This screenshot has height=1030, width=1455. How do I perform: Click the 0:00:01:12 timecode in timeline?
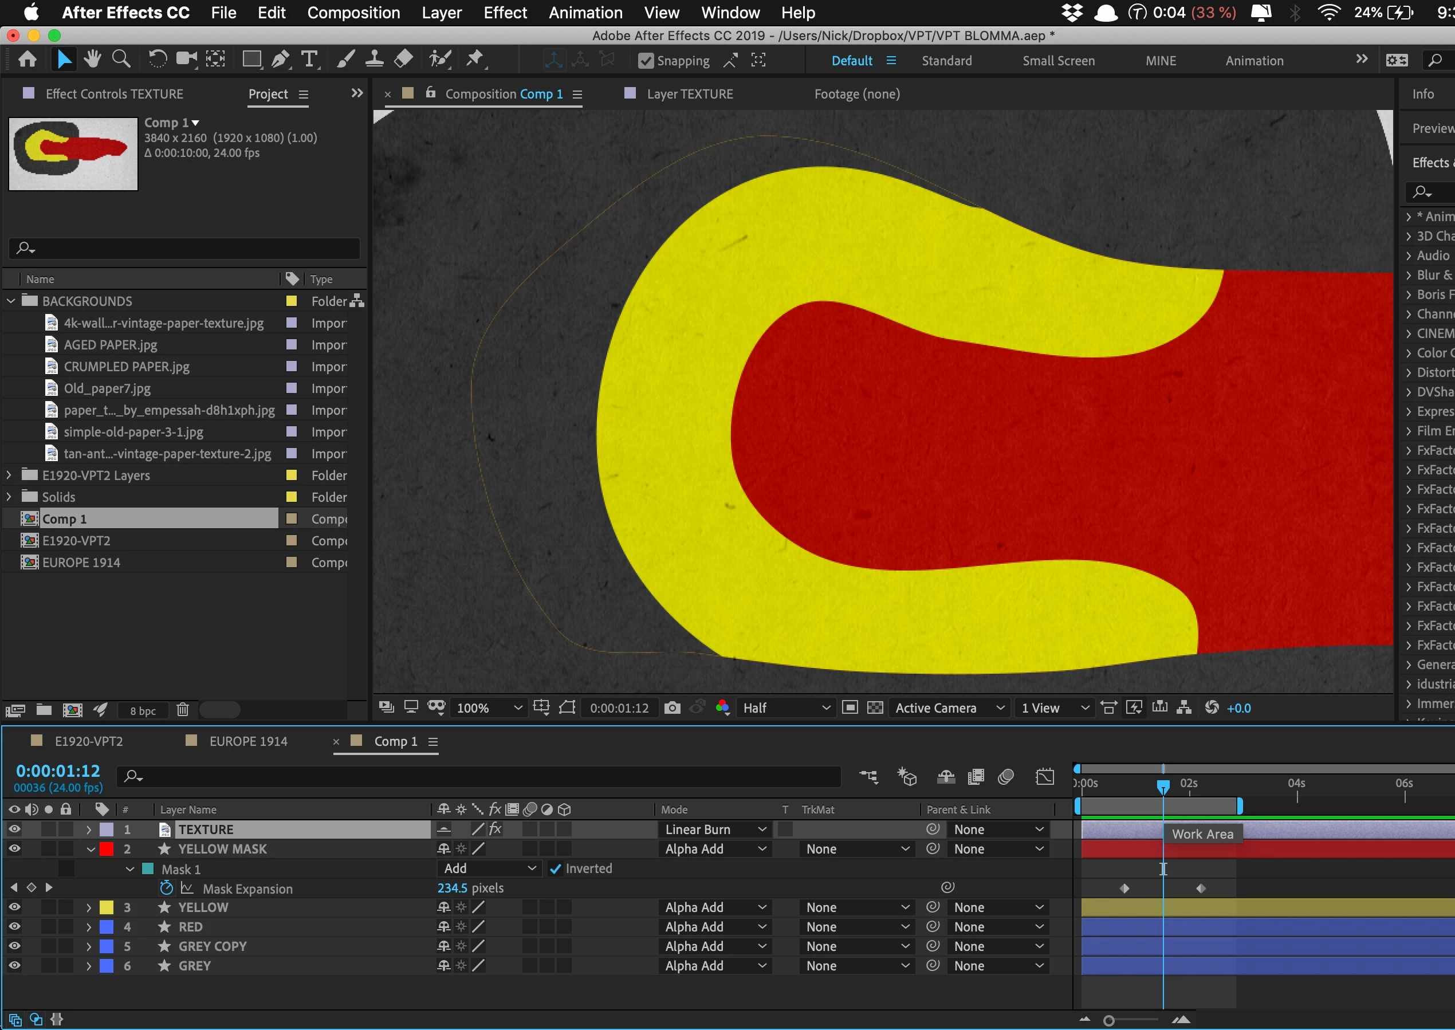58,770
